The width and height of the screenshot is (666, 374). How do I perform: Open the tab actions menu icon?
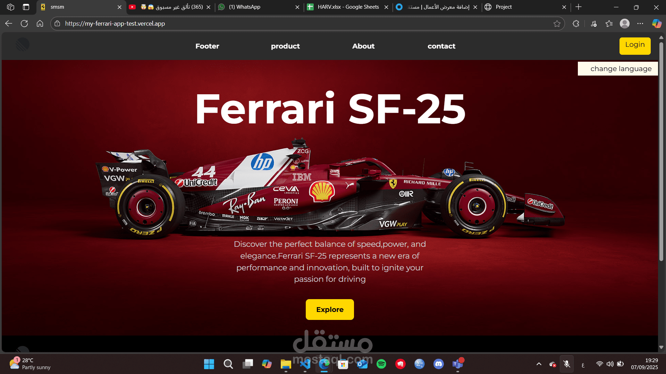point(26,7)
